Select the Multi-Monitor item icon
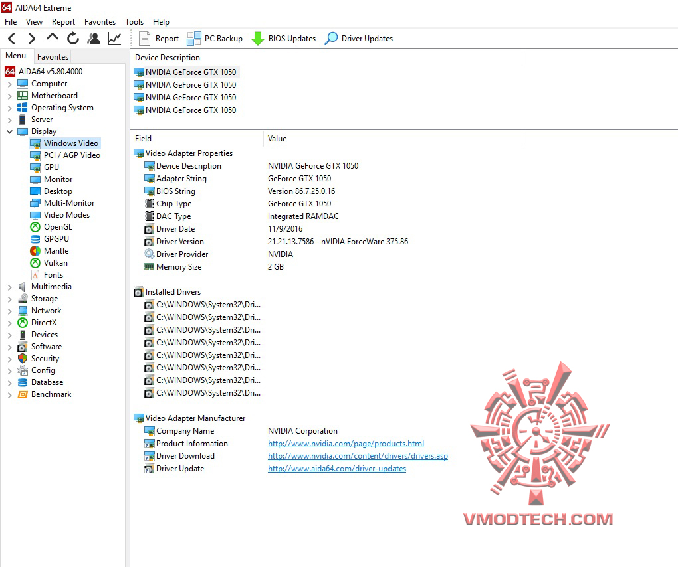This screenshot has height=567, width=678. 35,203
